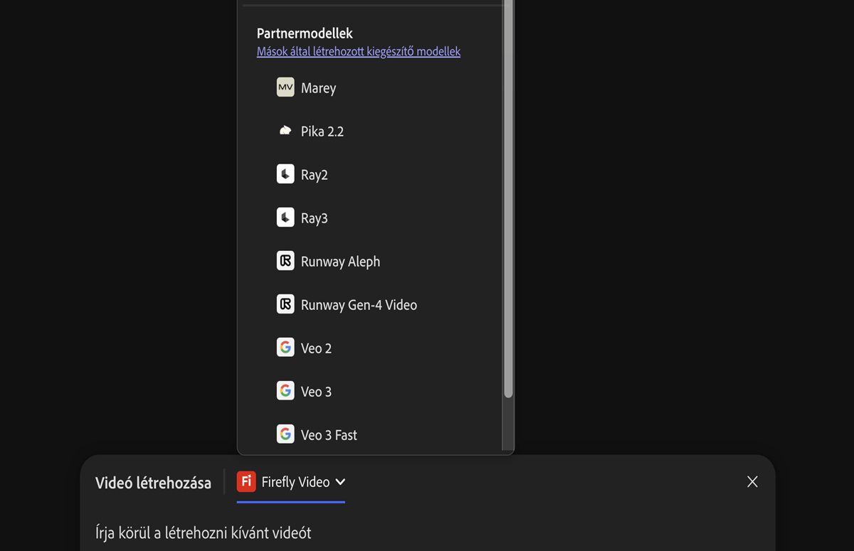Click the Veo 3 Google icon
Image resolution: width=854 pixels, height=551 pixels.
[285, 391]
